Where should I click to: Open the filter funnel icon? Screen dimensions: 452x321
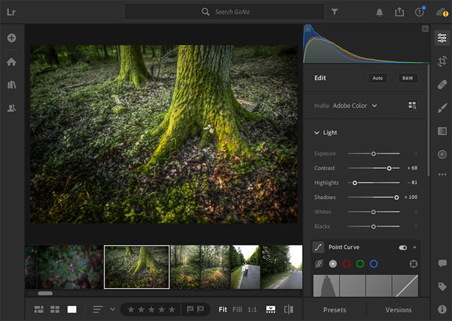pyautogui.click(x=334, y=12)
